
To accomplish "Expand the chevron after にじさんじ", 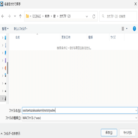I will (x=43, y=16).
